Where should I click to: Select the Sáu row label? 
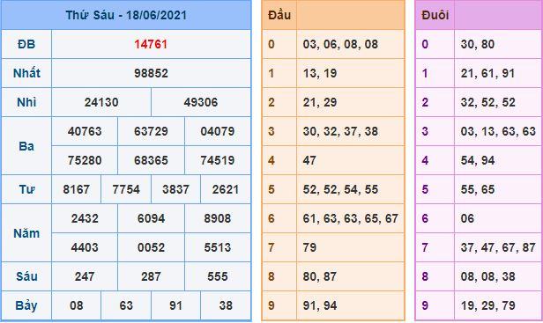coord(26,276)
